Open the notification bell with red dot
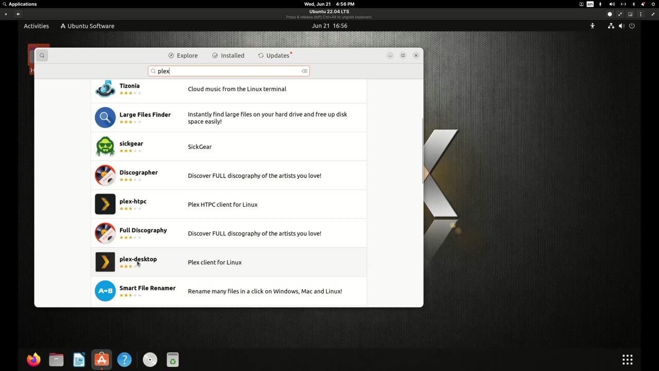Screen dimensions: 659x371 click(x=643, y=4)
